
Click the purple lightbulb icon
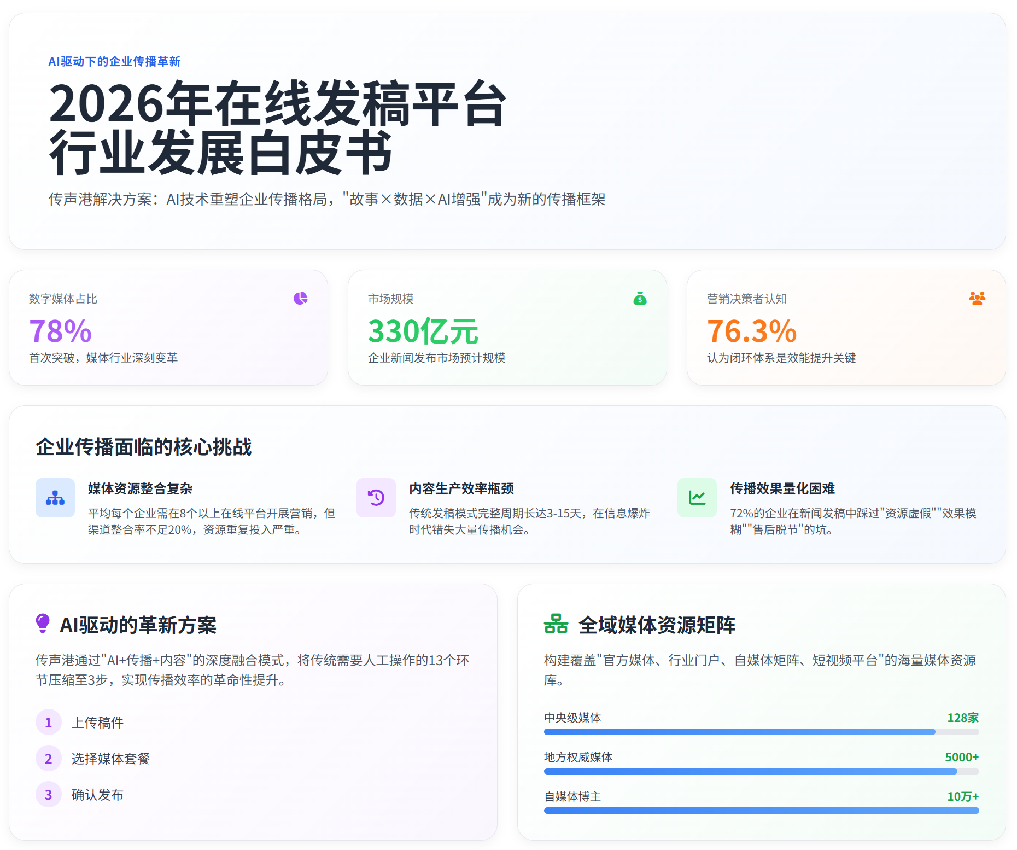click(43, 624)
